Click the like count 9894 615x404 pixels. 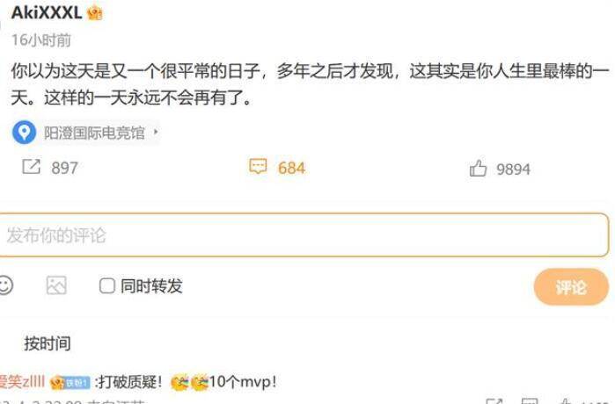click(x=513, y=170)
